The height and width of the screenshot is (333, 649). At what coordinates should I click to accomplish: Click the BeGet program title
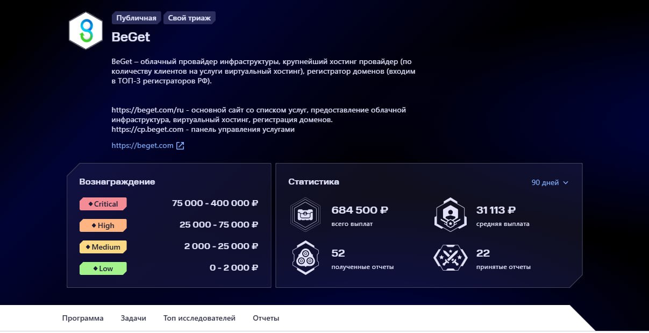pyautogui.click(x=131, y=37)
